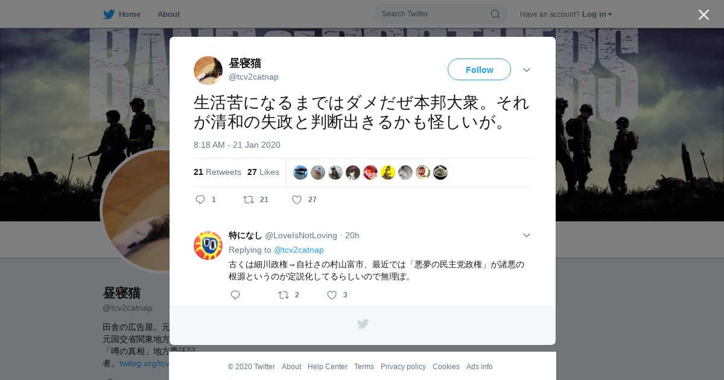Click the Twitter bird Home icon
724x380 pixels.
click(109, 14)
